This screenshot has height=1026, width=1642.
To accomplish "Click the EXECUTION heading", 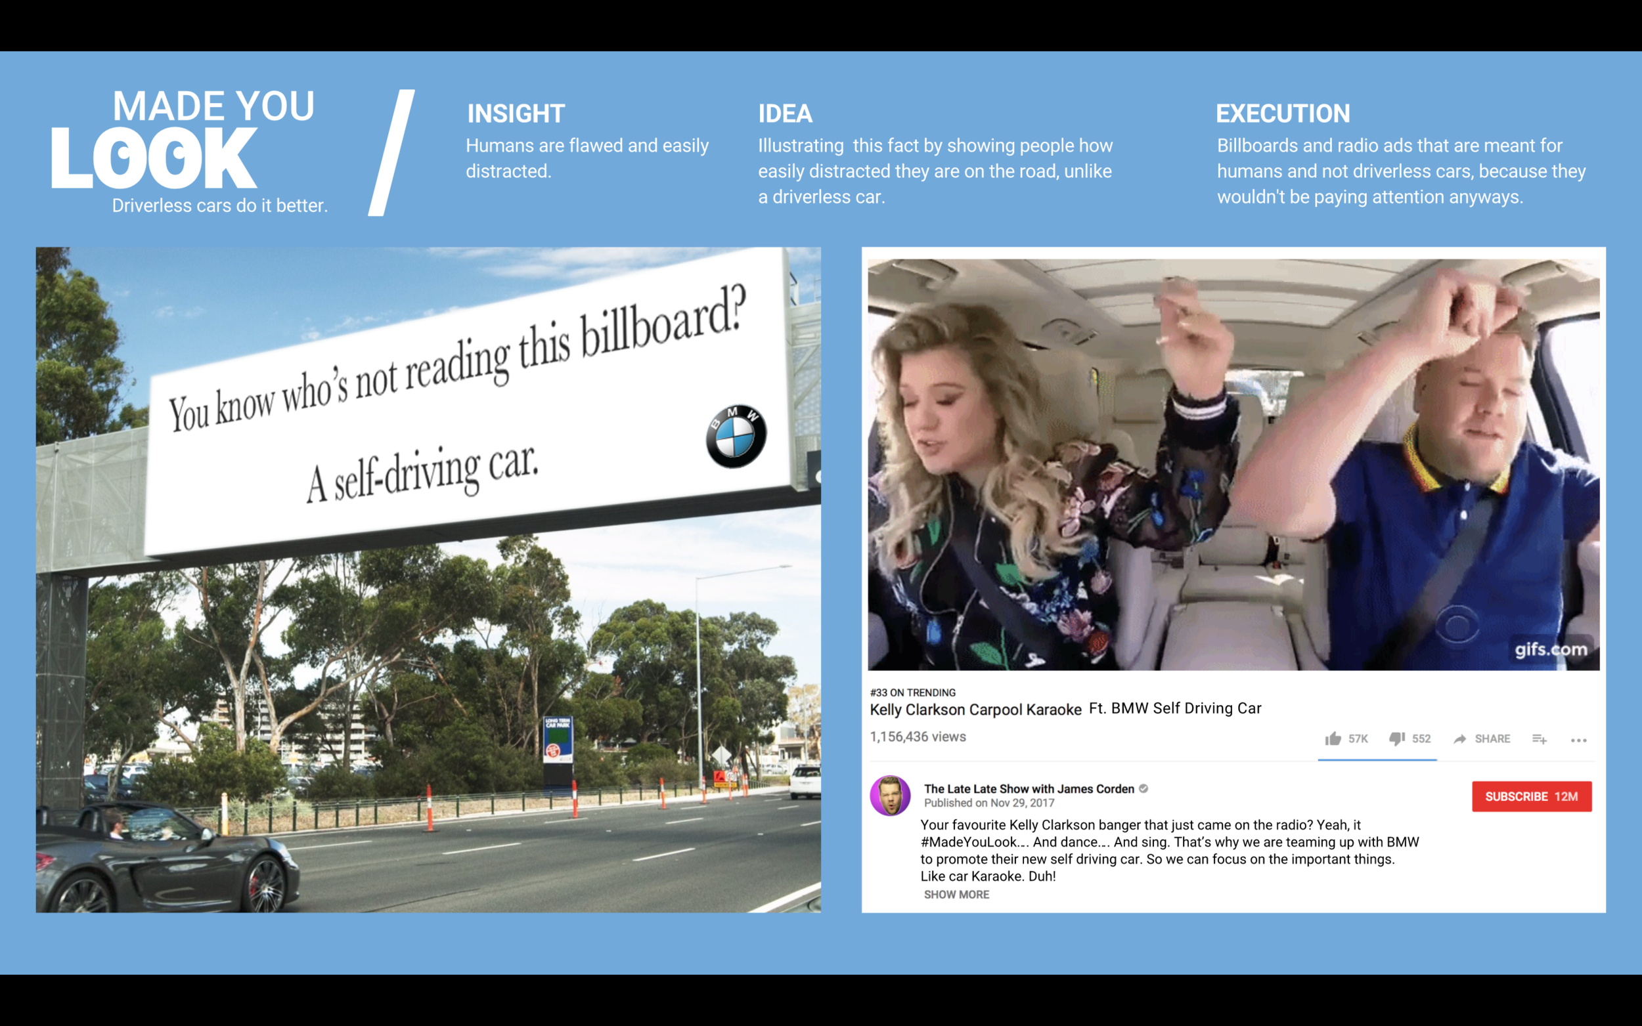I will 1283,114.
